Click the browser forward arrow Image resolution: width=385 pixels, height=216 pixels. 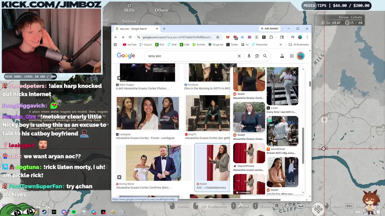coord(123,37)
